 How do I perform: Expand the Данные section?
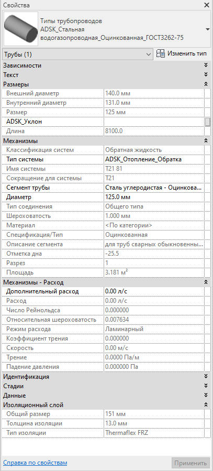(x=206, y=396)
